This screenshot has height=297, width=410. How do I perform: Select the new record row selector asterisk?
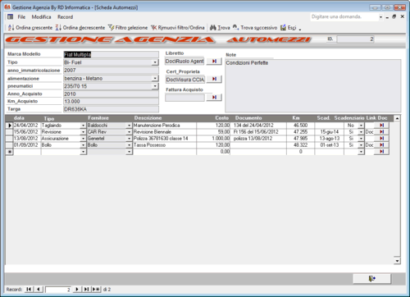[10, 152]
